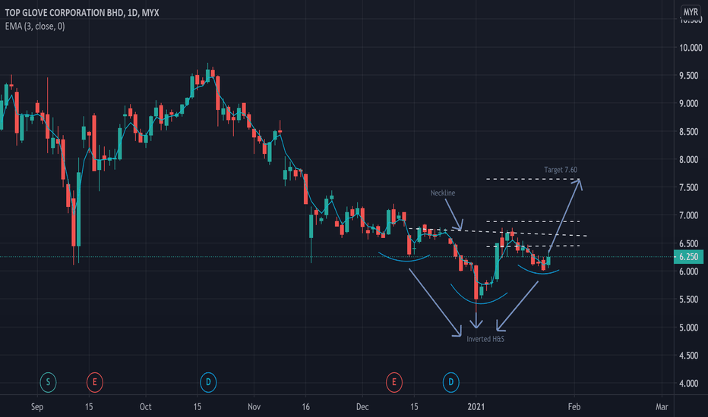Click the 4.500 price axis label
708x417 pixels.
point(691,356)
